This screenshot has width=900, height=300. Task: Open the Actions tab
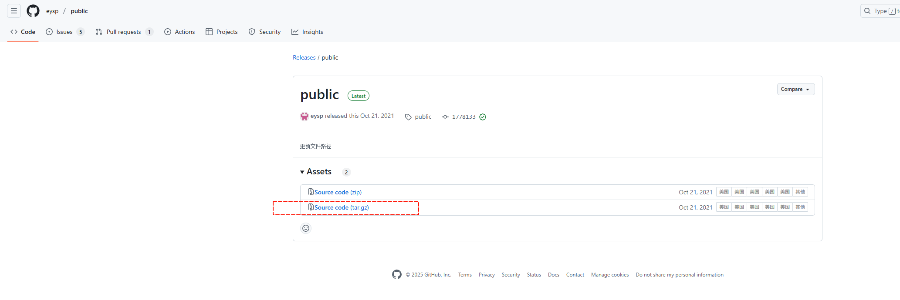[x=179, y=32]
